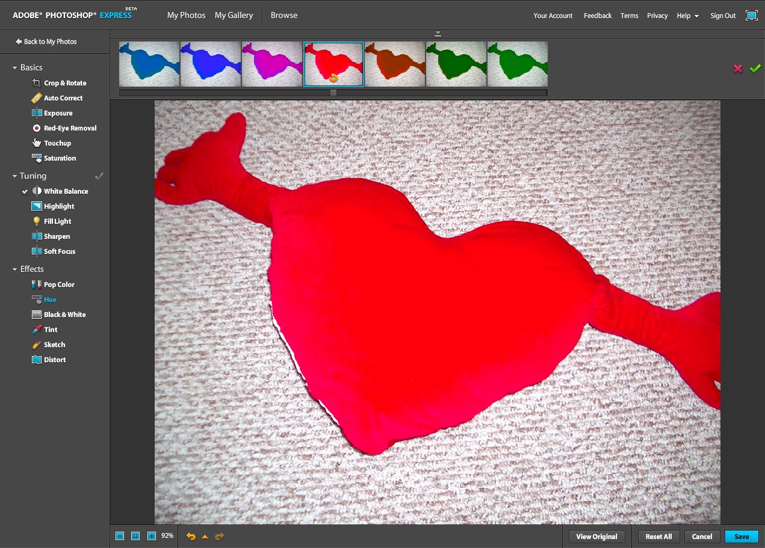Apply the Black & White icon
This screenshot has height=548, width=765.
coord(36,315)
